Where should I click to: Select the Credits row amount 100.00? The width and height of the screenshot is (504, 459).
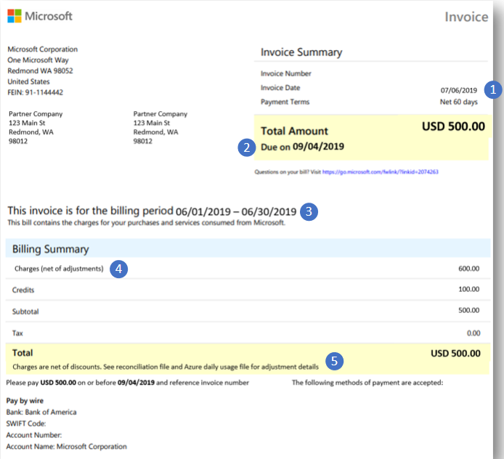[x=468, y=290]
